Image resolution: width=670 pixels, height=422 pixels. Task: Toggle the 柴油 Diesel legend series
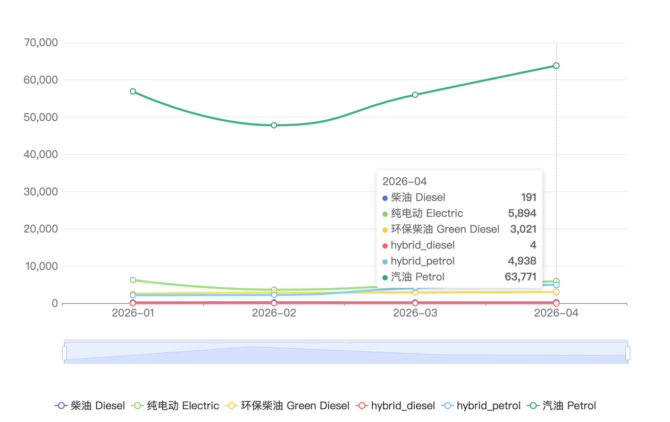(90, 406)
